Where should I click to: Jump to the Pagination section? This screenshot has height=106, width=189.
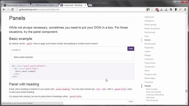(x=149, y=48)
